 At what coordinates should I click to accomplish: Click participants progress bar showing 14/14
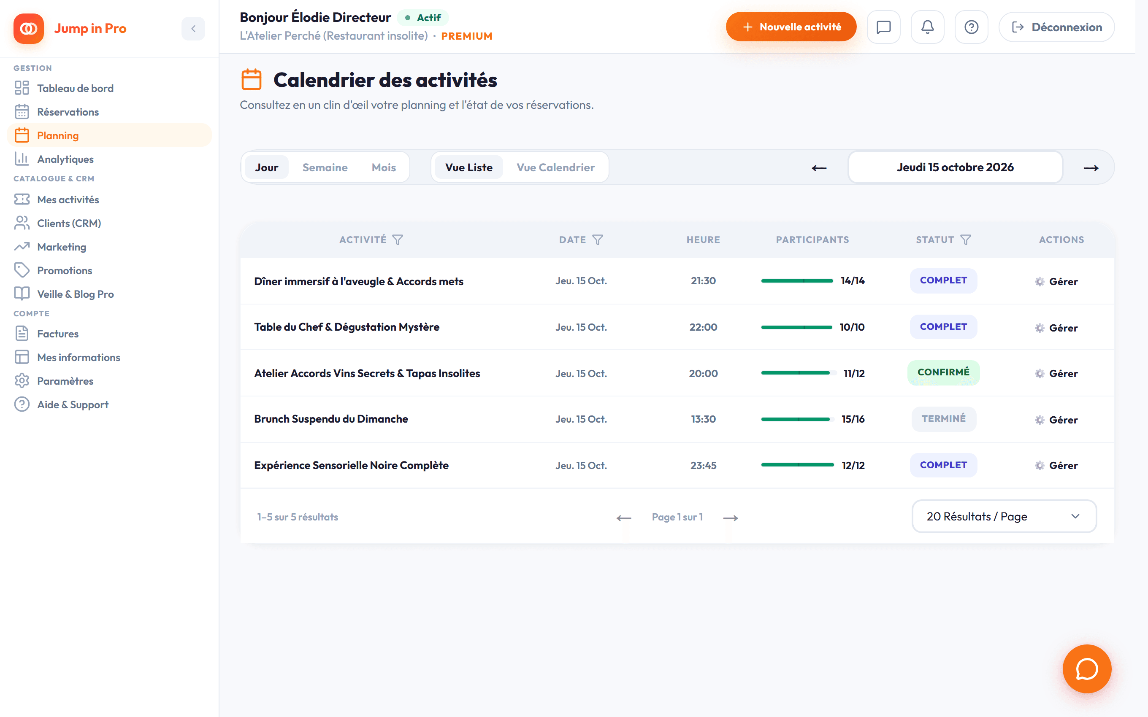coord(797,281)
